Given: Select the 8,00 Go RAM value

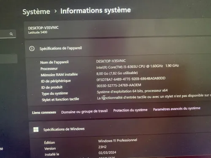Looking at the screenshot, I should point(117,73).
